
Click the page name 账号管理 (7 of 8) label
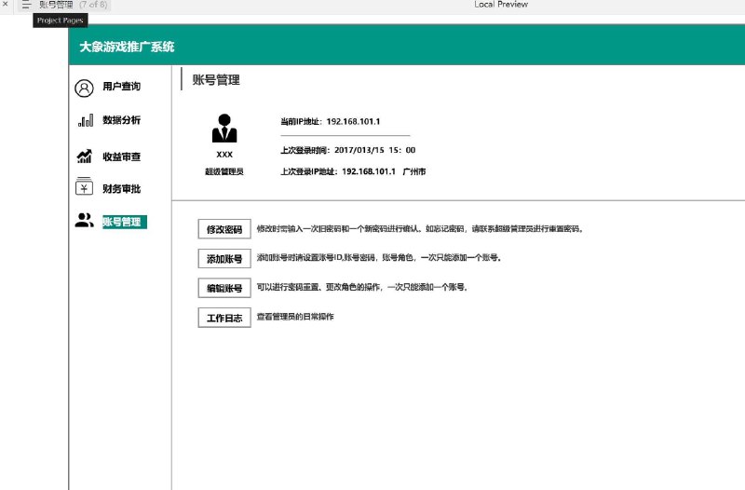click(74, 5)
